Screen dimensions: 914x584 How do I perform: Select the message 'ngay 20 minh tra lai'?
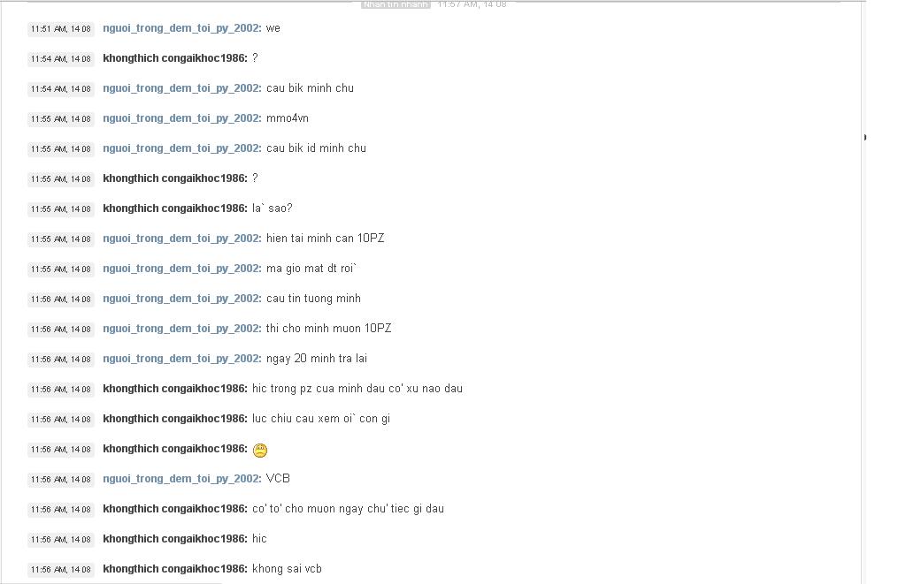click(317, 359)
